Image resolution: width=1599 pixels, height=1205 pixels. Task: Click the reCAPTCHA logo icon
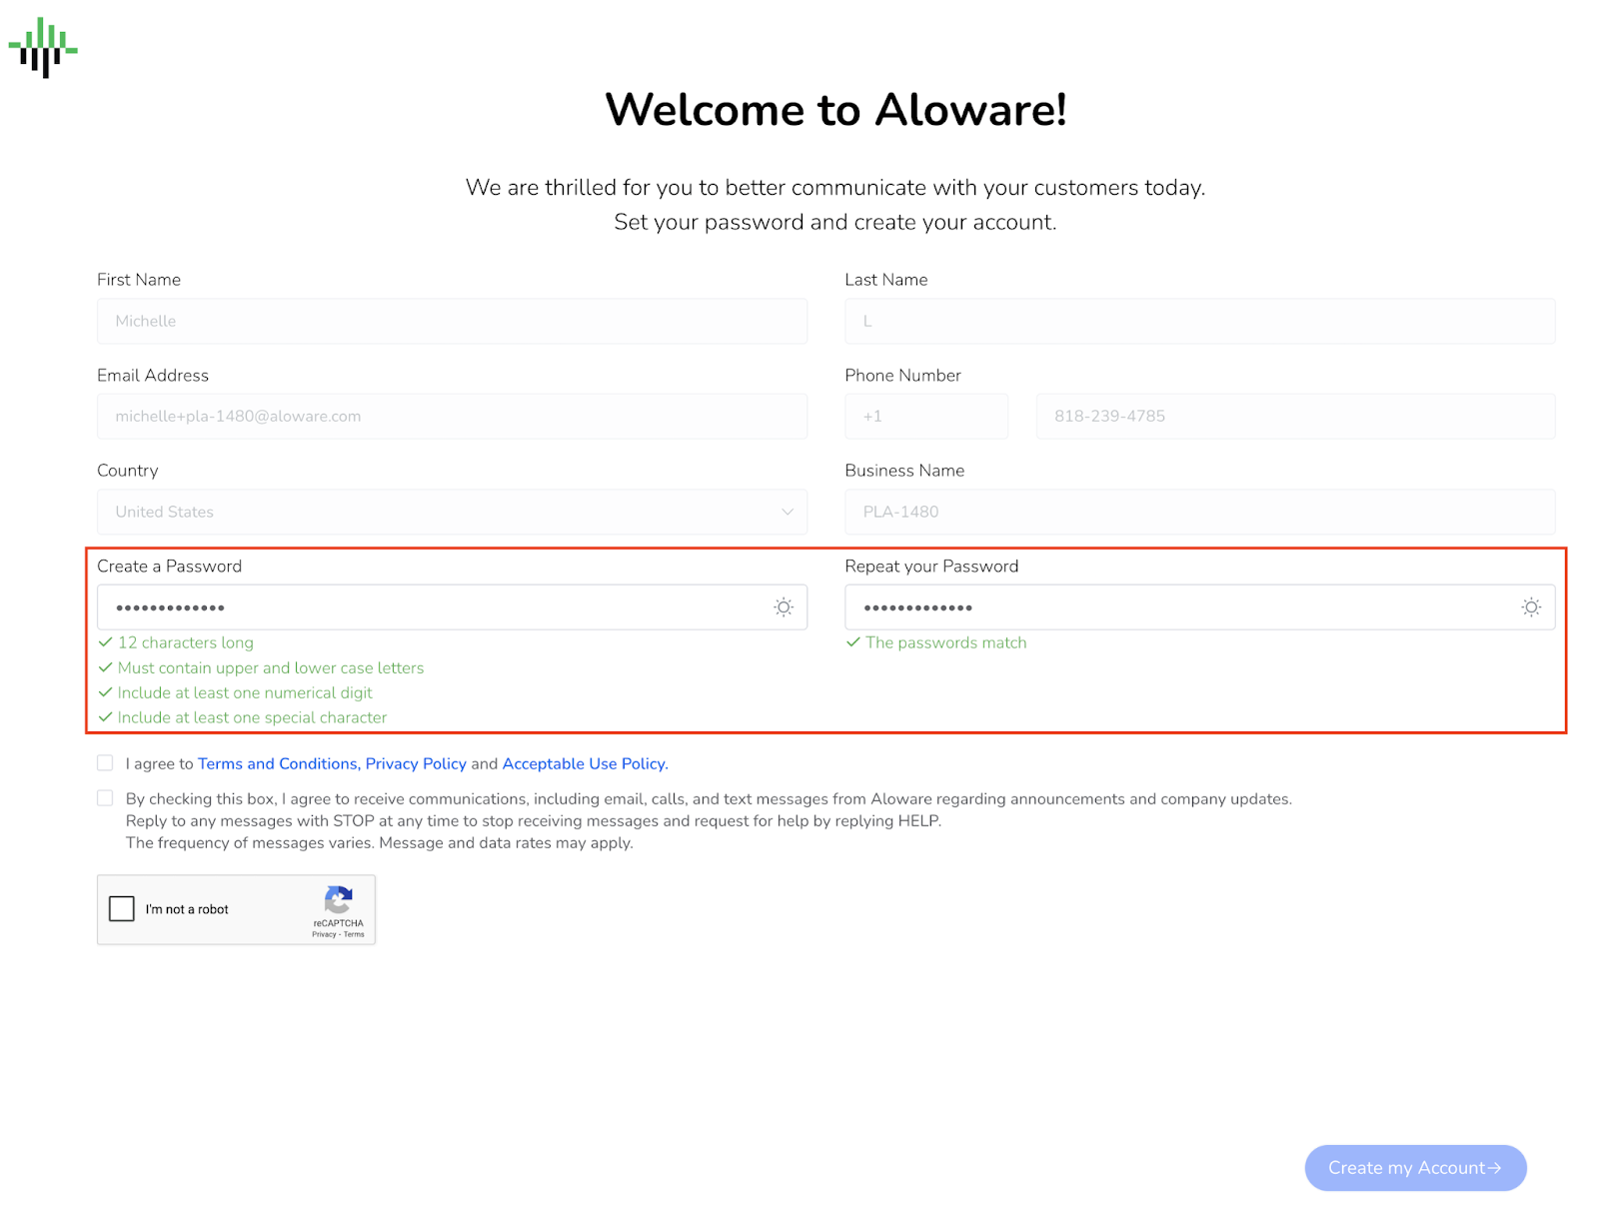339,899
